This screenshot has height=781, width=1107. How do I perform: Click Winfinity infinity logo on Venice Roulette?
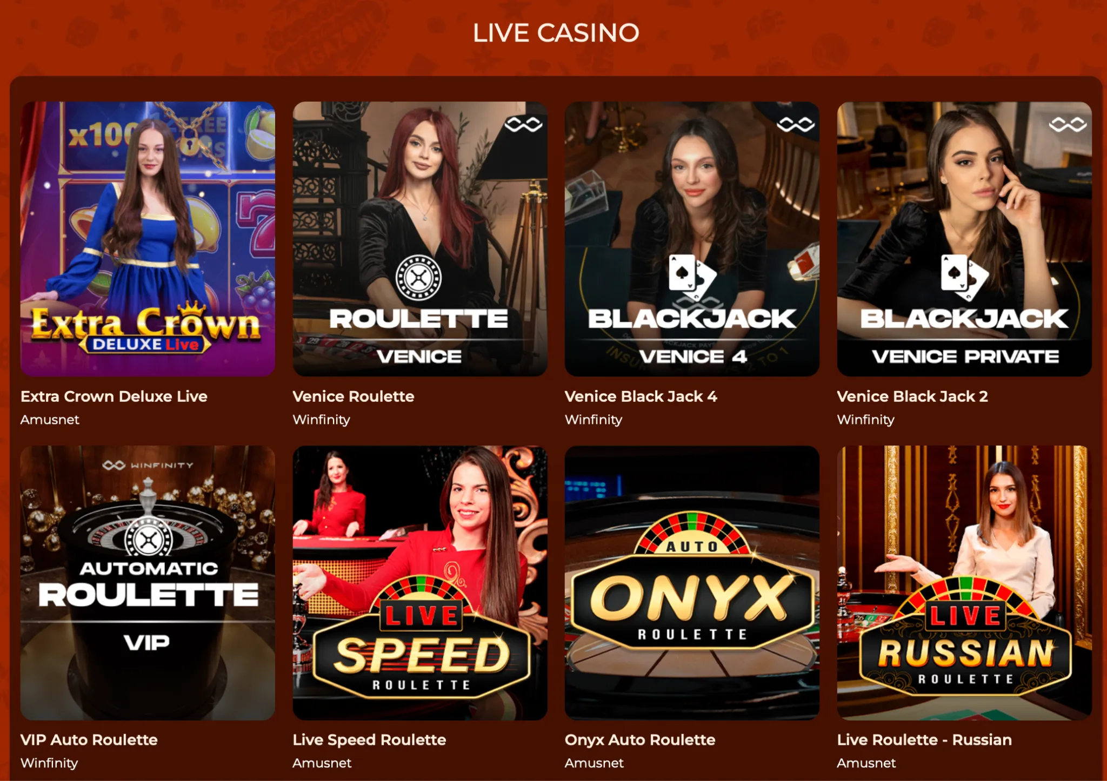click(x=523, y=125)
